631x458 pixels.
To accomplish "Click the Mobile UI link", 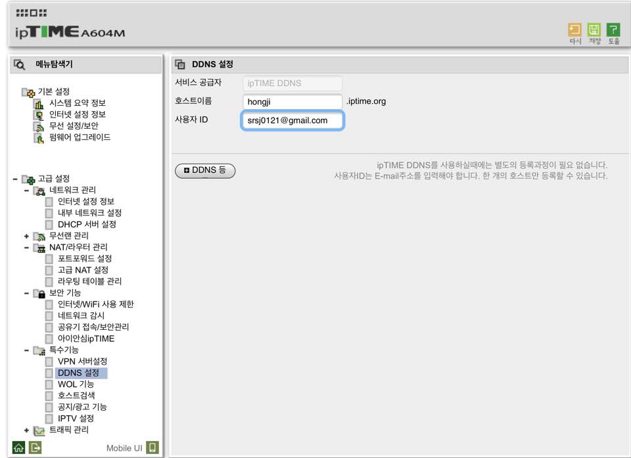I will (x=124, y=448).
